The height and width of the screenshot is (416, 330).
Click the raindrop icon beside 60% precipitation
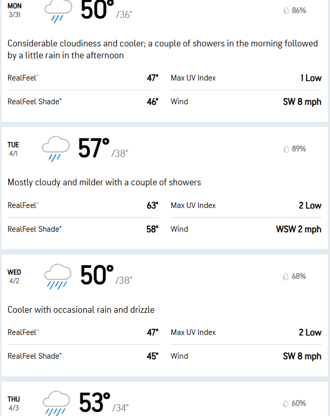pyautogui.click(x=286, y=404)
